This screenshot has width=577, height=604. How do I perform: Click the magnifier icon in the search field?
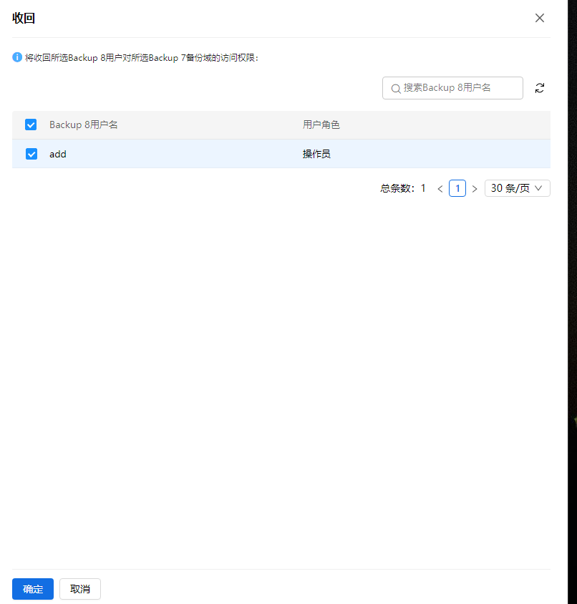tap(396, 88)
